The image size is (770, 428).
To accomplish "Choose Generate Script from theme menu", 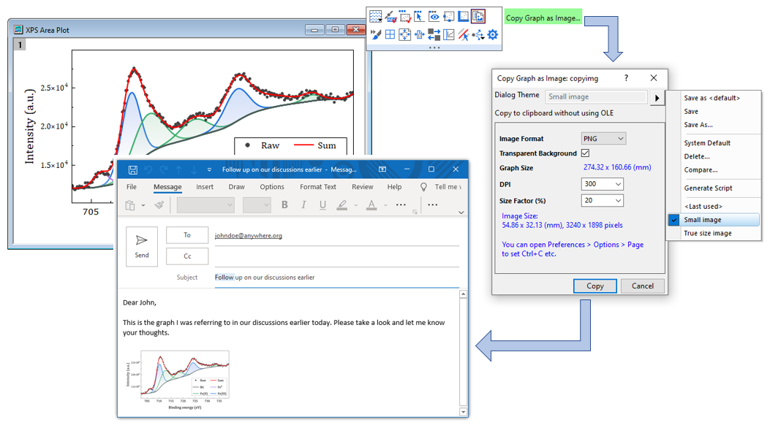I will pyautogui.click(x=708, y=188).
